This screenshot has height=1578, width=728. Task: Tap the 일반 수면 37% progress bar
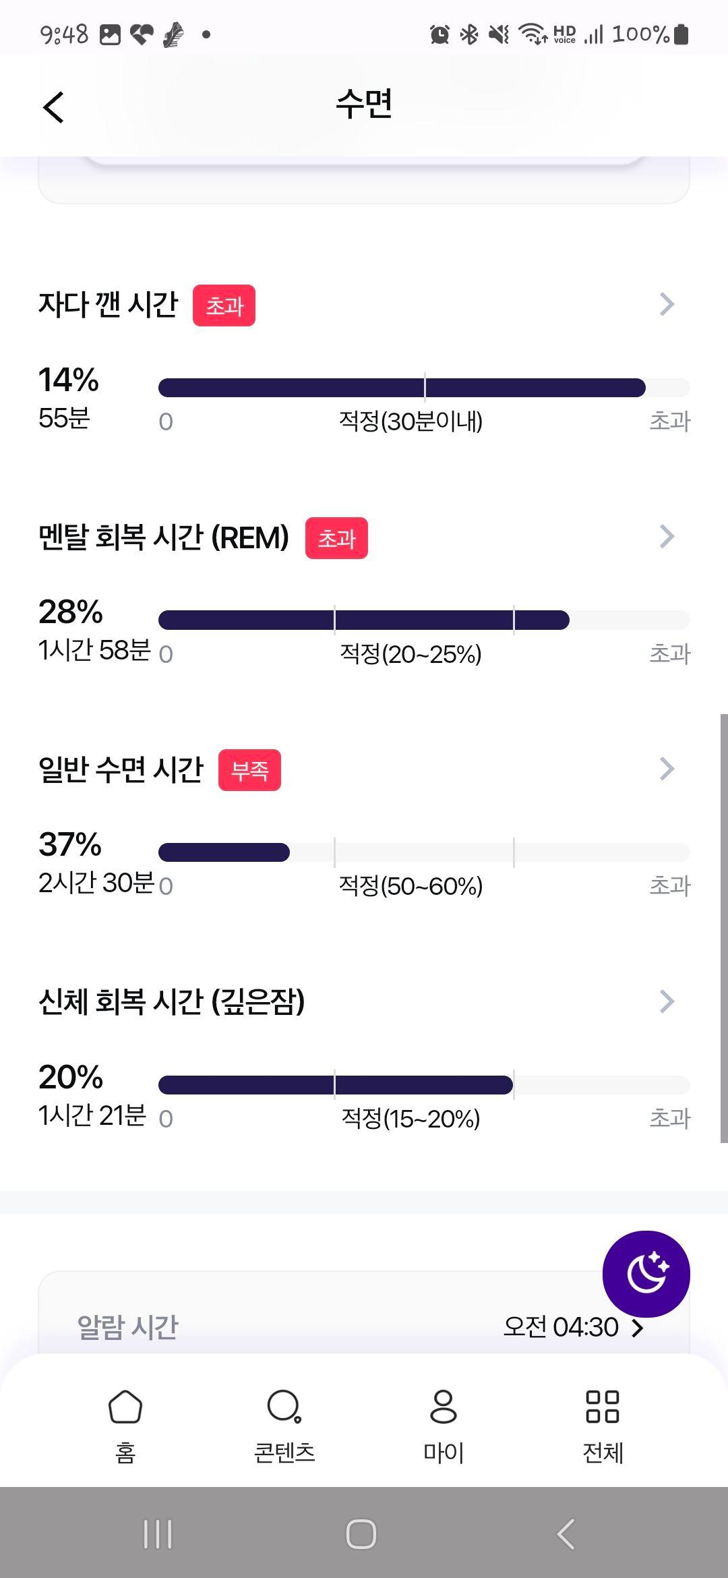[x=424, y=852]
